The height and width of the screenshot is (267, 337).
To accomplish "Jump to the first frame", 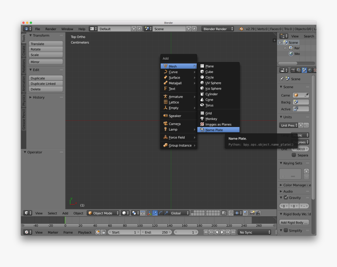I will 205,232.
